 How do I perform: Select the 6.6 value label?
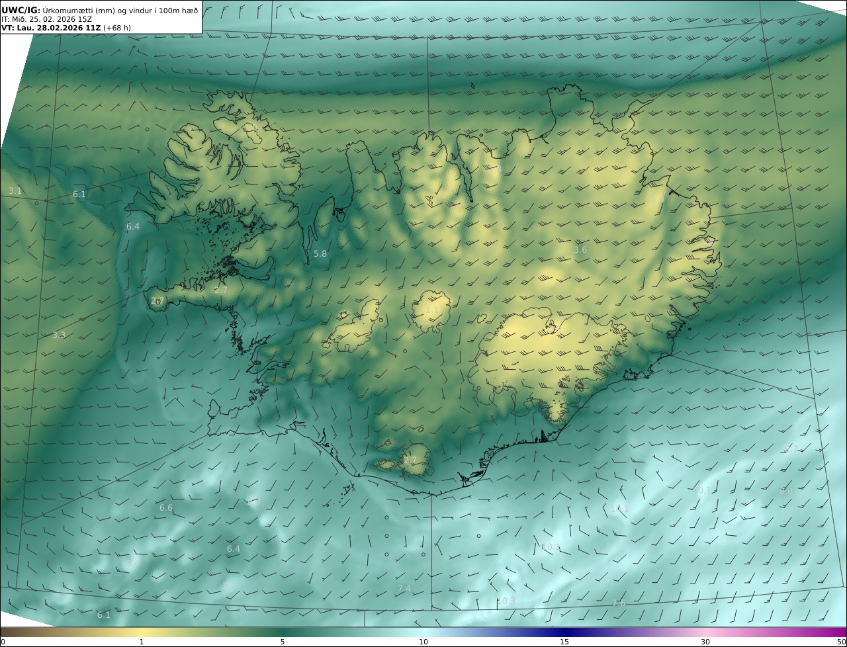coord(166,508)
